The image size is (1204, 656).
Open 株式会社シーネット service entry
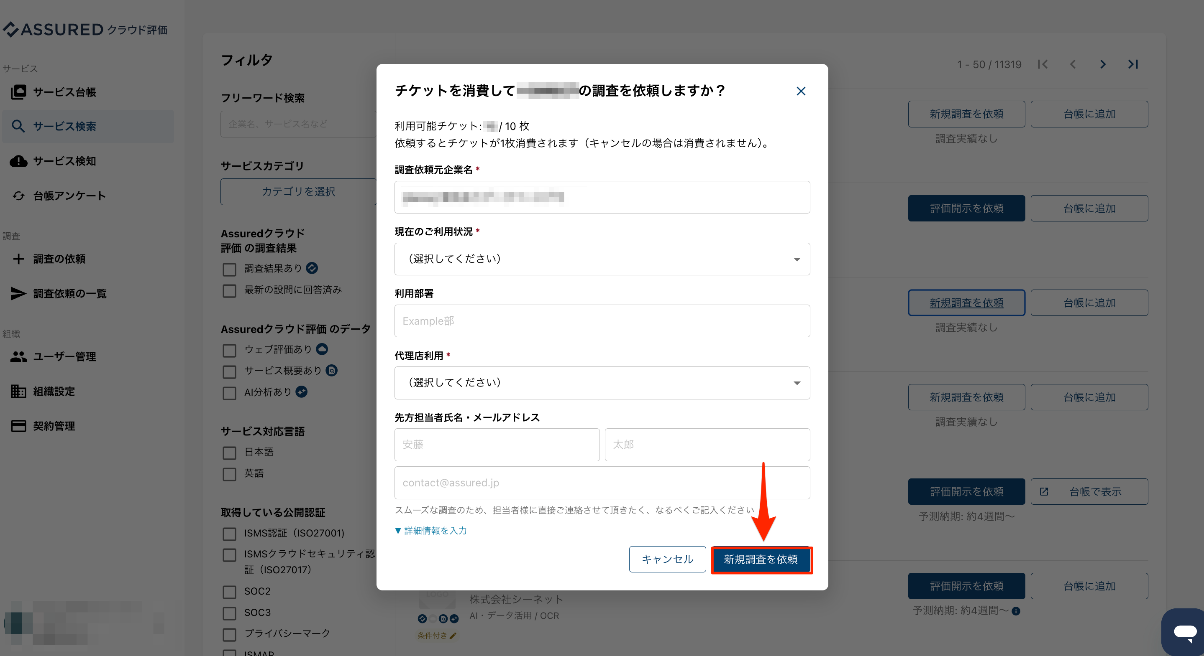516,599
